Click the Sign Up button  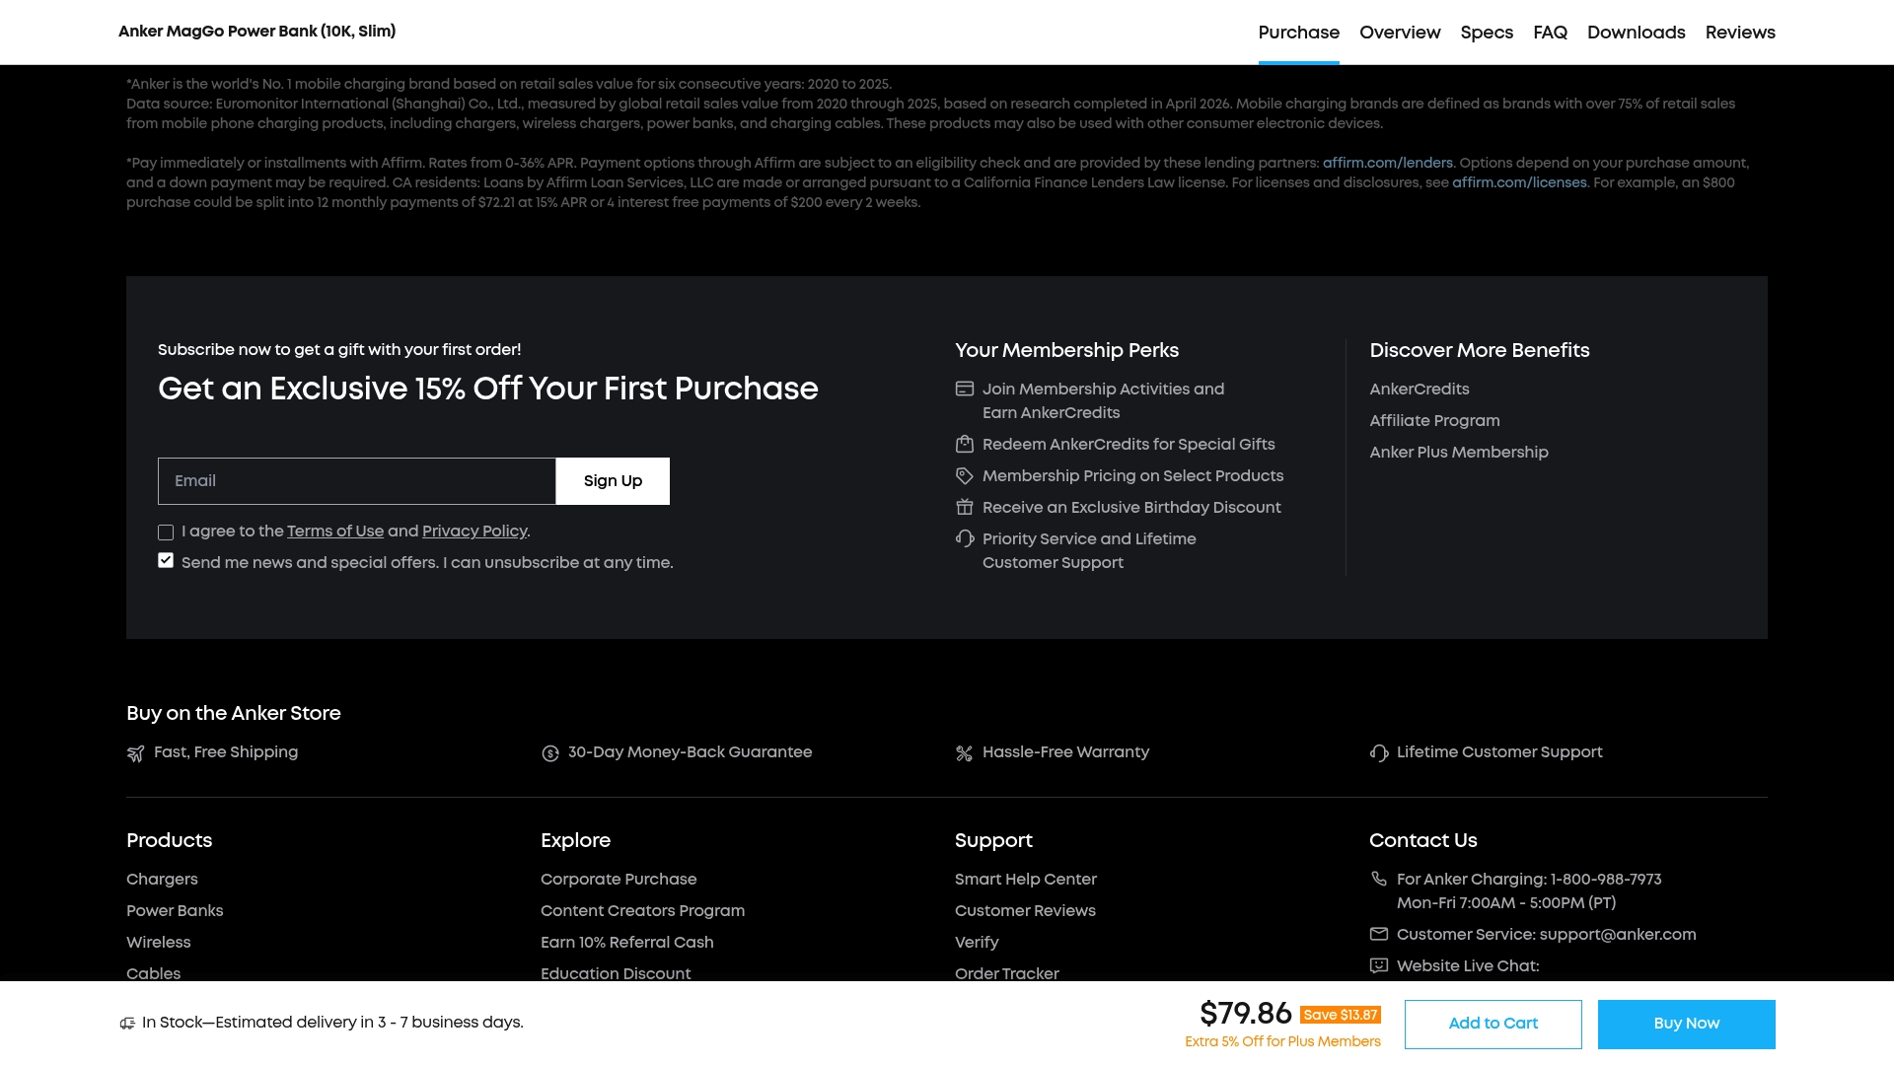[613, 481]
